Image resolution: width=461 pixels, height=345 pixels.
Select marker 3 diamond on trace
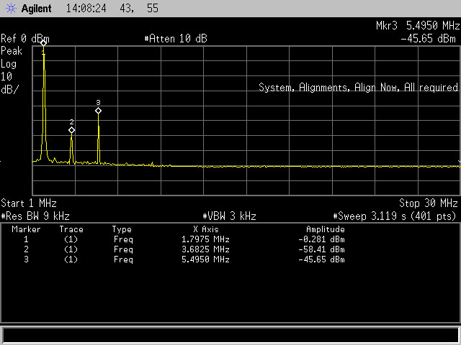click(98, 111)
